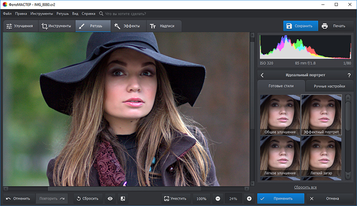The image size is (357, 206).
Task: Toggle before/after comparison view icon
Action: (x=122, y=198)
